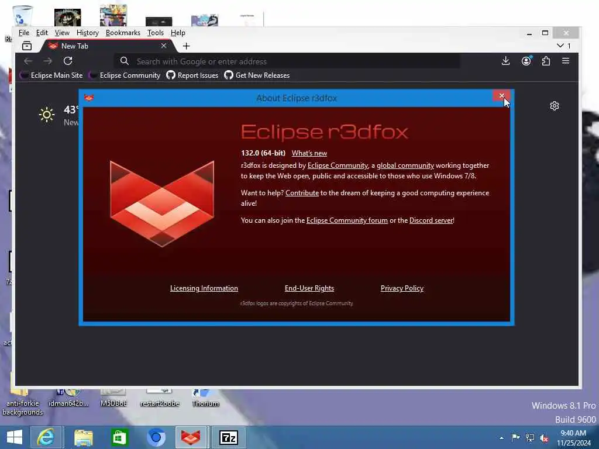Screen dimensions: 599x449
Task: Open a new tab with the plus button
Action: 187,46
